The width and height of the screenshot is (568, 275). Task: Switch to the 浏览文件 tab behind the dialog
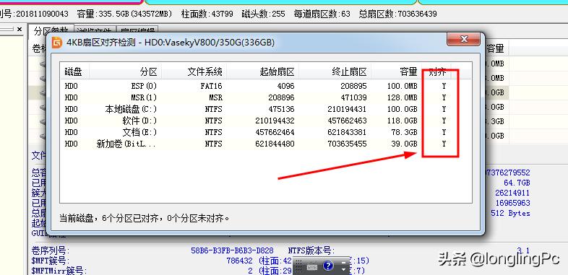click(95, 31)
